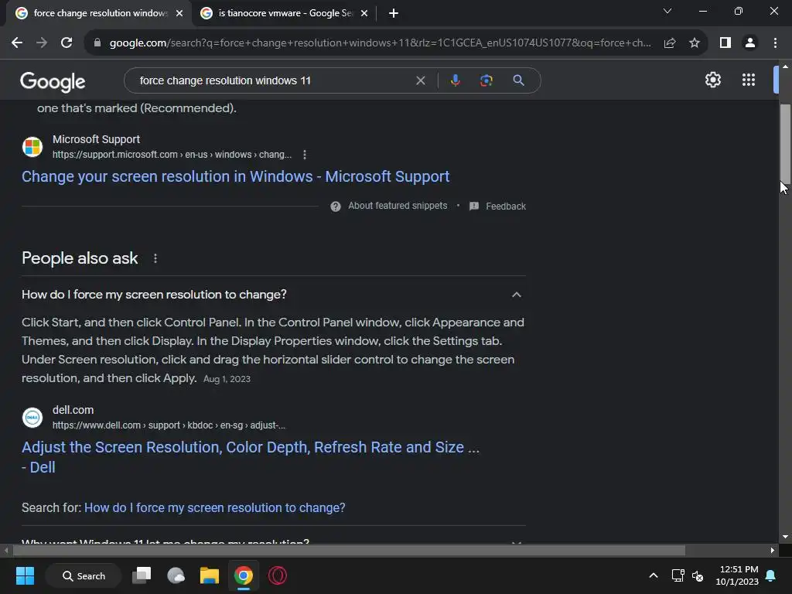Open muted volume tray icon
The image size is (792, 594).
click(x=698, y=575)
